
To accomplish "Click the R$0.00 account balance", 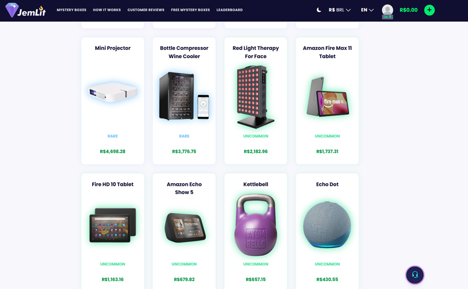I will click(x=408, y=10).
